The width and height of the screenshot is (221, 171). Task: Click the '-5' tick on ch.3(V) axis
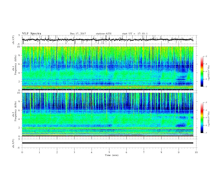click(x=19, y=148)
